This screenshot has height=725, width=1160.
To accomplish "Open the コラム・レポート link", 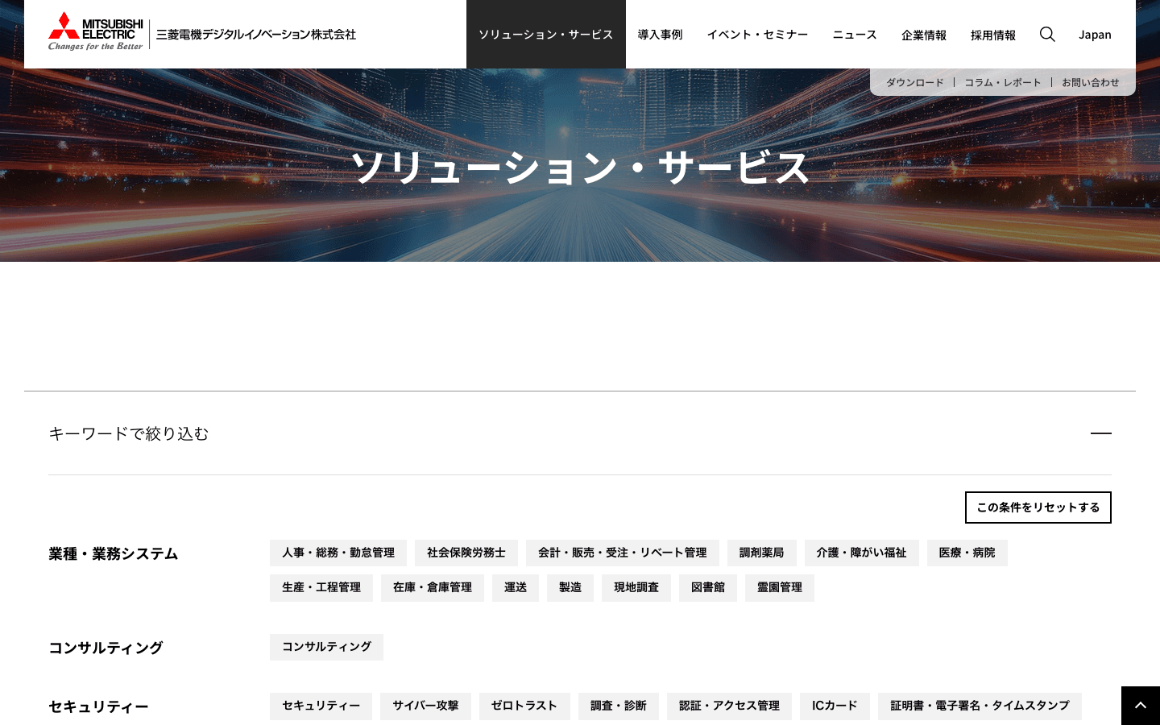I will (x=1003, y=82).
